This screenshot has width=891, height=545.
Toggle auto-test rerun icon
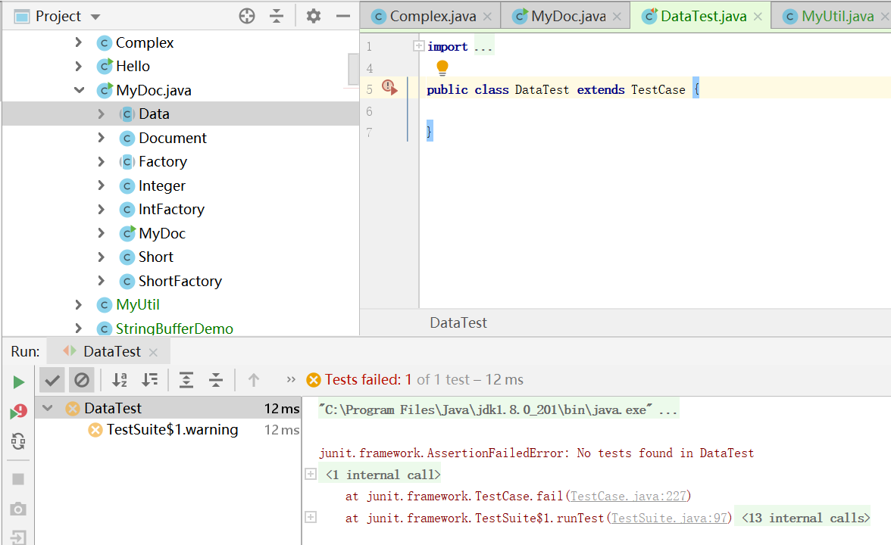[18, 441]
